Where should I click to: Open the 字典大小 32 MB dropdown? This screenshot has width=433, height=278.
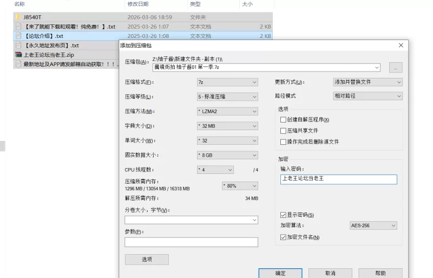click(227, 126)
